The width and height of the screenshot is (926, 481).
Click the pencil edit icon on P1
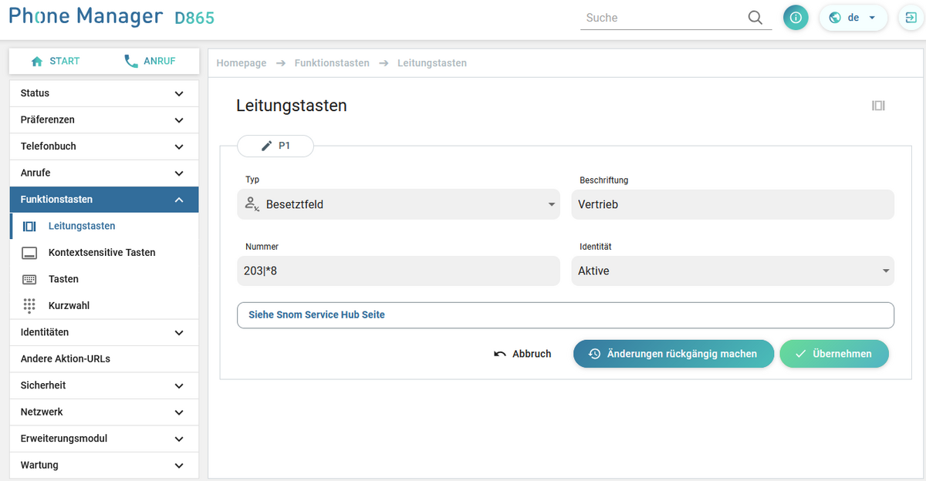267,146
